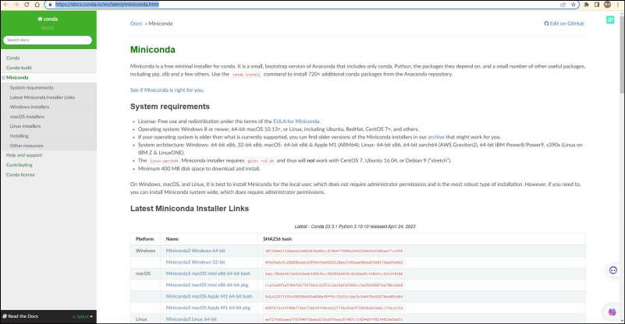Click the 'System requirements' section heading
The height and width of the screenshot is (324, 625).
click(170, 106)
